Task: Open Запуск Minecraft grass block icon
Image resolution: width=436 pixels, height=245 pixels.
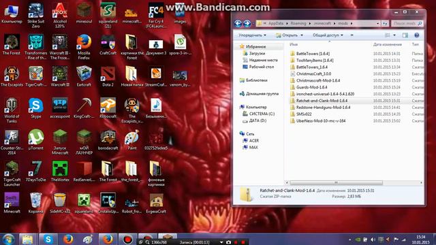Action: pyautogui.click(x=60, y=142)
